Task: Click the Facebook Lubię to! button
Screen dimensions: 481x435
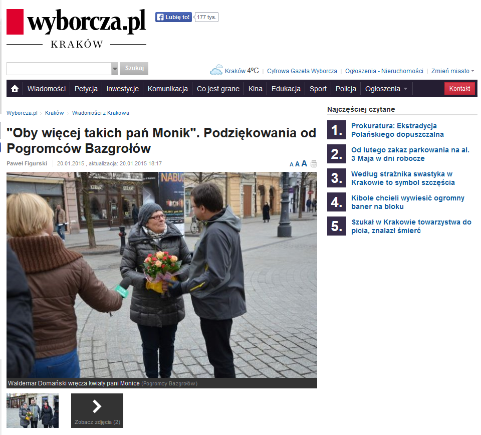Action: [173, 17]
